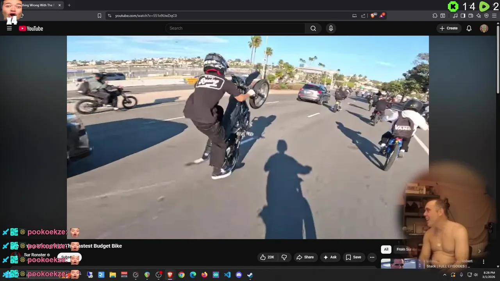Click the Create button
The image size is (500, 281).
coord(448,28)
